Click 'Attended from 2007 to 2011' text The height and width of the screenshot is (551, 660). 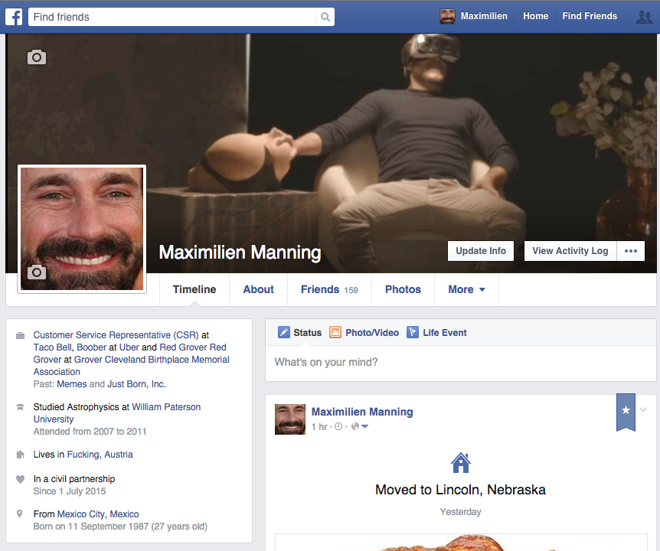click(90, 432)
